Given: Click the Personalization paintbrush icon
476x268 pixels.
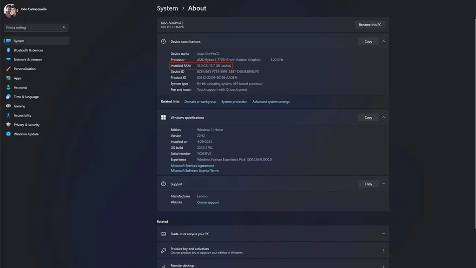Looking at the screenshot, I should pos(8,69).
